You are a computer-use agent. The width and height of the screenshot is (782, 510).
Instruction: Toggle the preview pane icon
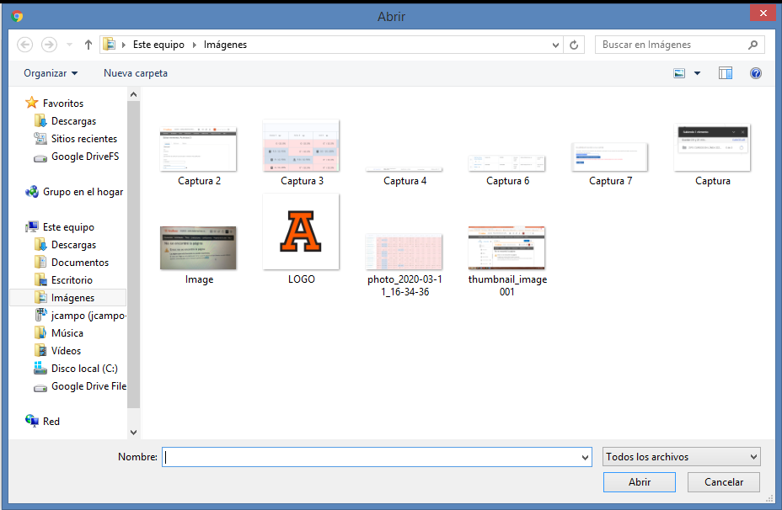[x=726, y=73]
